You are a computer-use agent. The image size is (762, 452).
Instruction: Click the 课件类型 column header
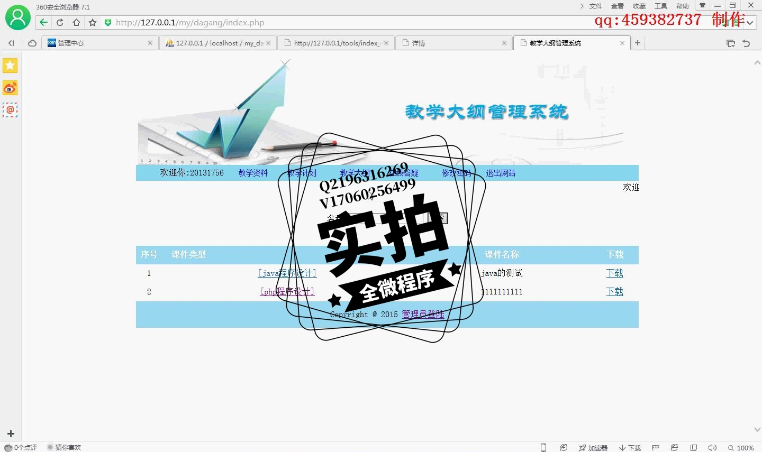[188, 254]
